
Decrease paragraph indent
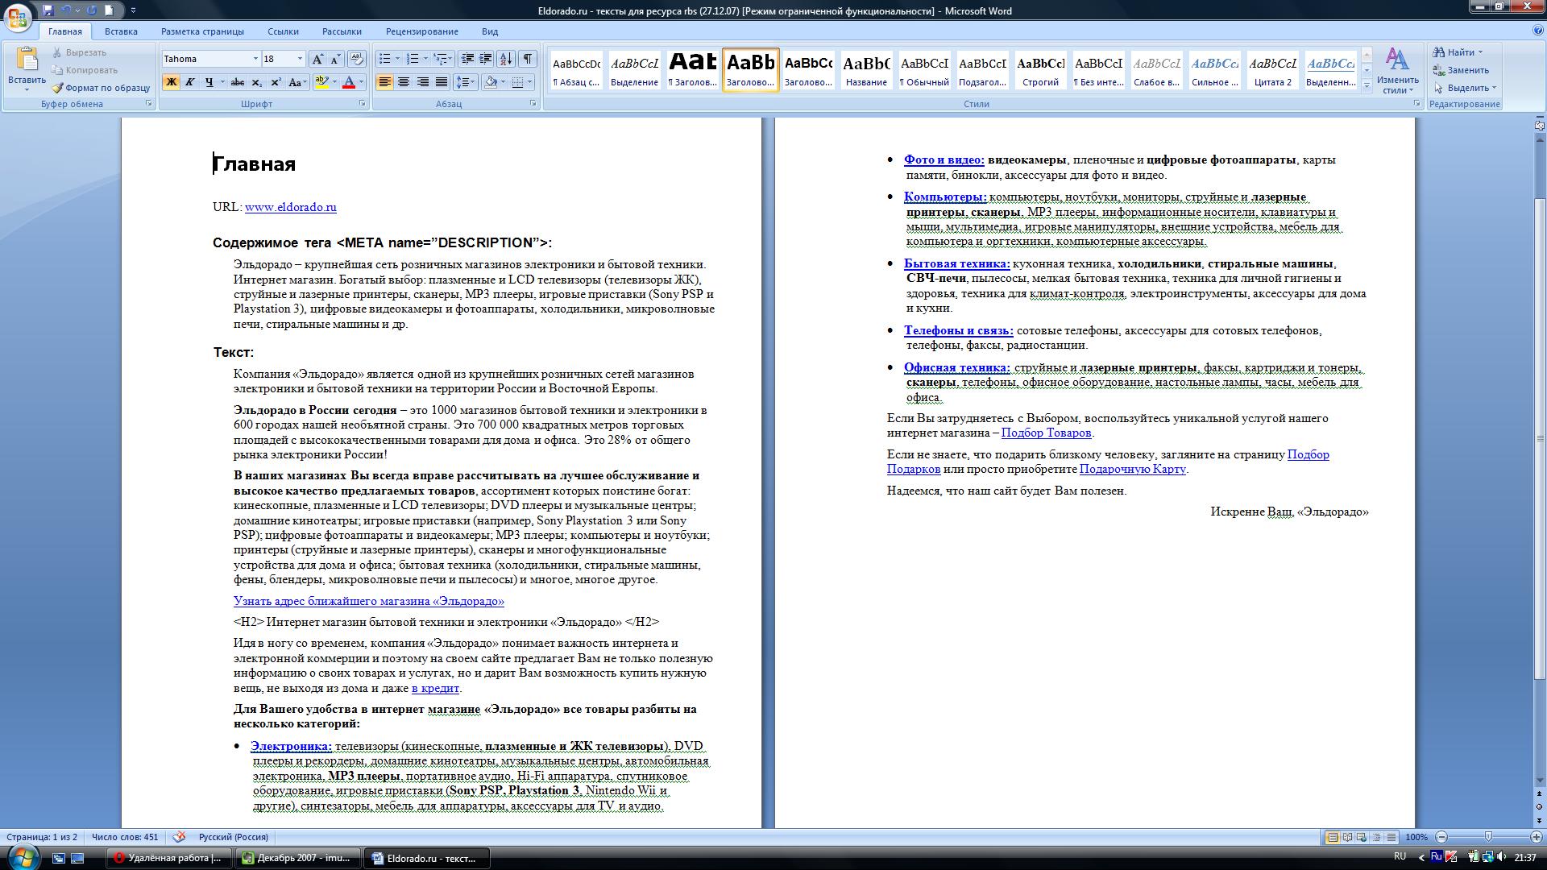[x=467, y=59]
